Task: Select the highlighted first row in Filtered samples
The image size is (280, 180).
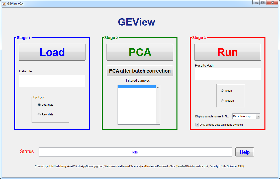Action: (137, 87)
